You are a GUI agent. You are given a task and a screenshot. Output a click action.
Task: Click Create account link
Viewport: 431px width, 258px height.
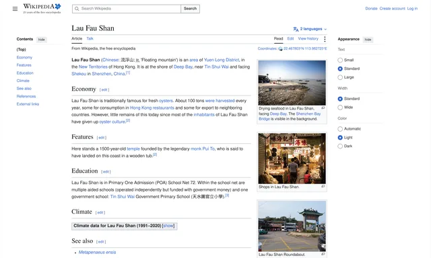pyautogui.click(x=392, y=9)
